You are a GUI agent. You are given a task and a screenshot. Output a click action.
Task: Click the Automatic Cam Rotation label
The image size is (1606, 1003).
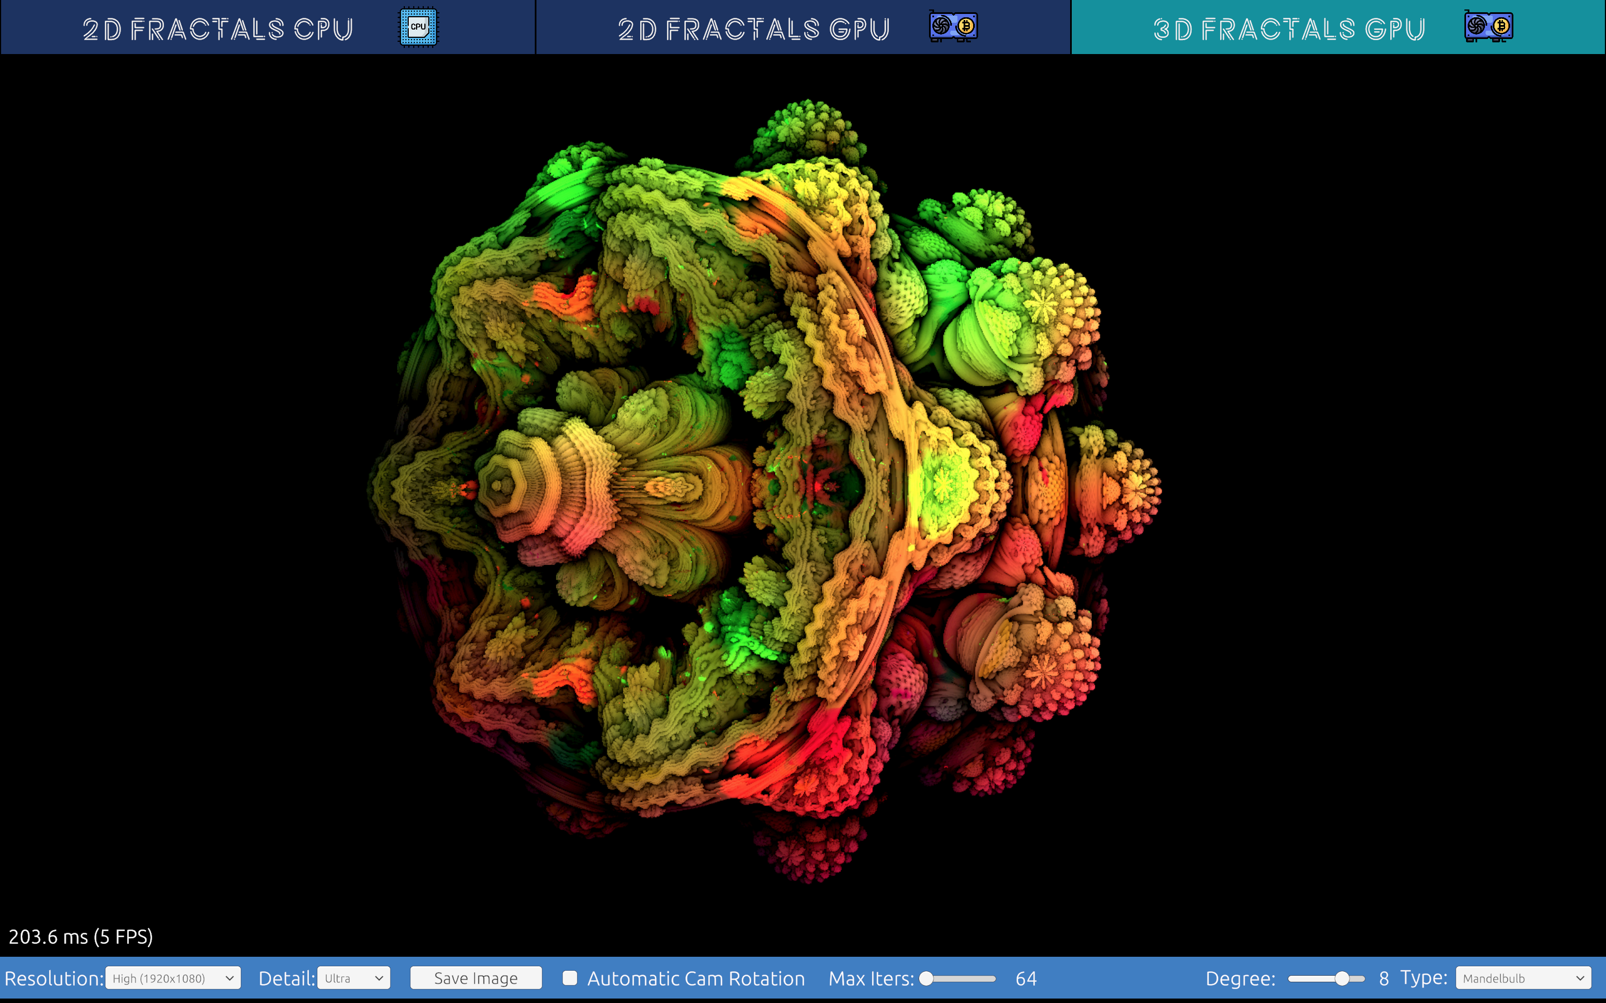click(695, 978)
